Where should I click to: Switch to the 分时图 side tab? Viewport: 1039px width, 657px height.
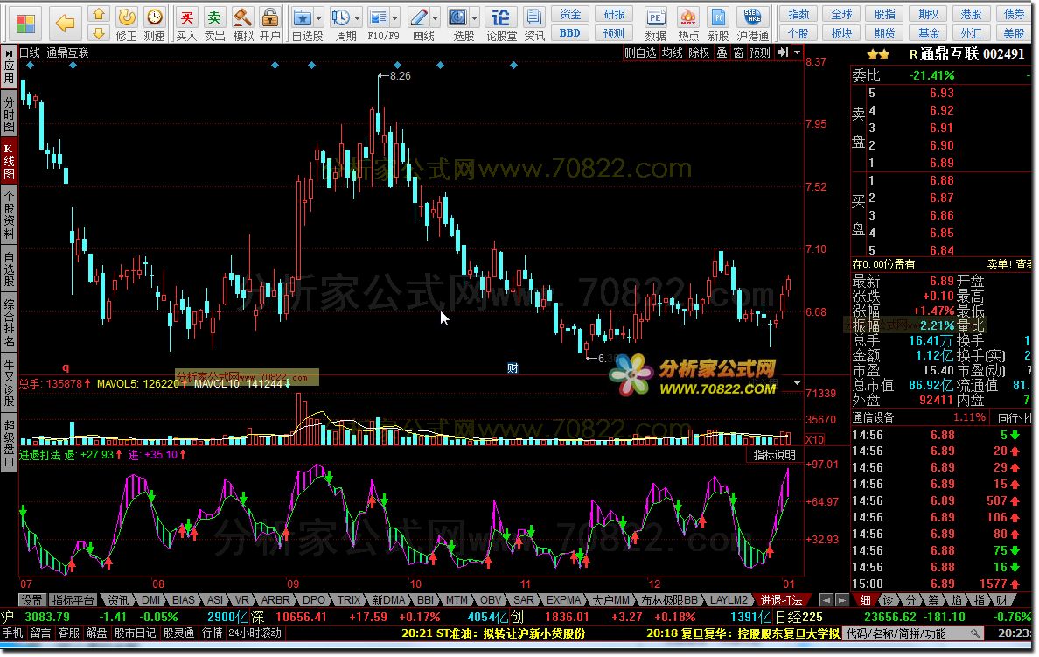[10, 114]
